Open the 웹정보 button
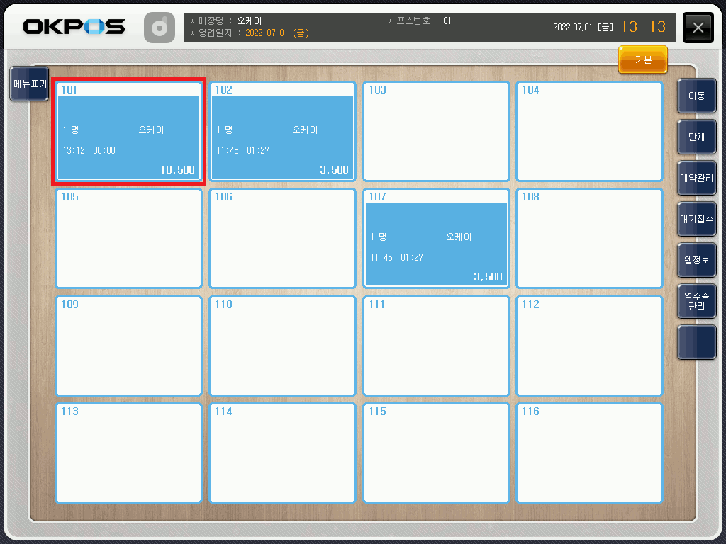 point(696,260)
